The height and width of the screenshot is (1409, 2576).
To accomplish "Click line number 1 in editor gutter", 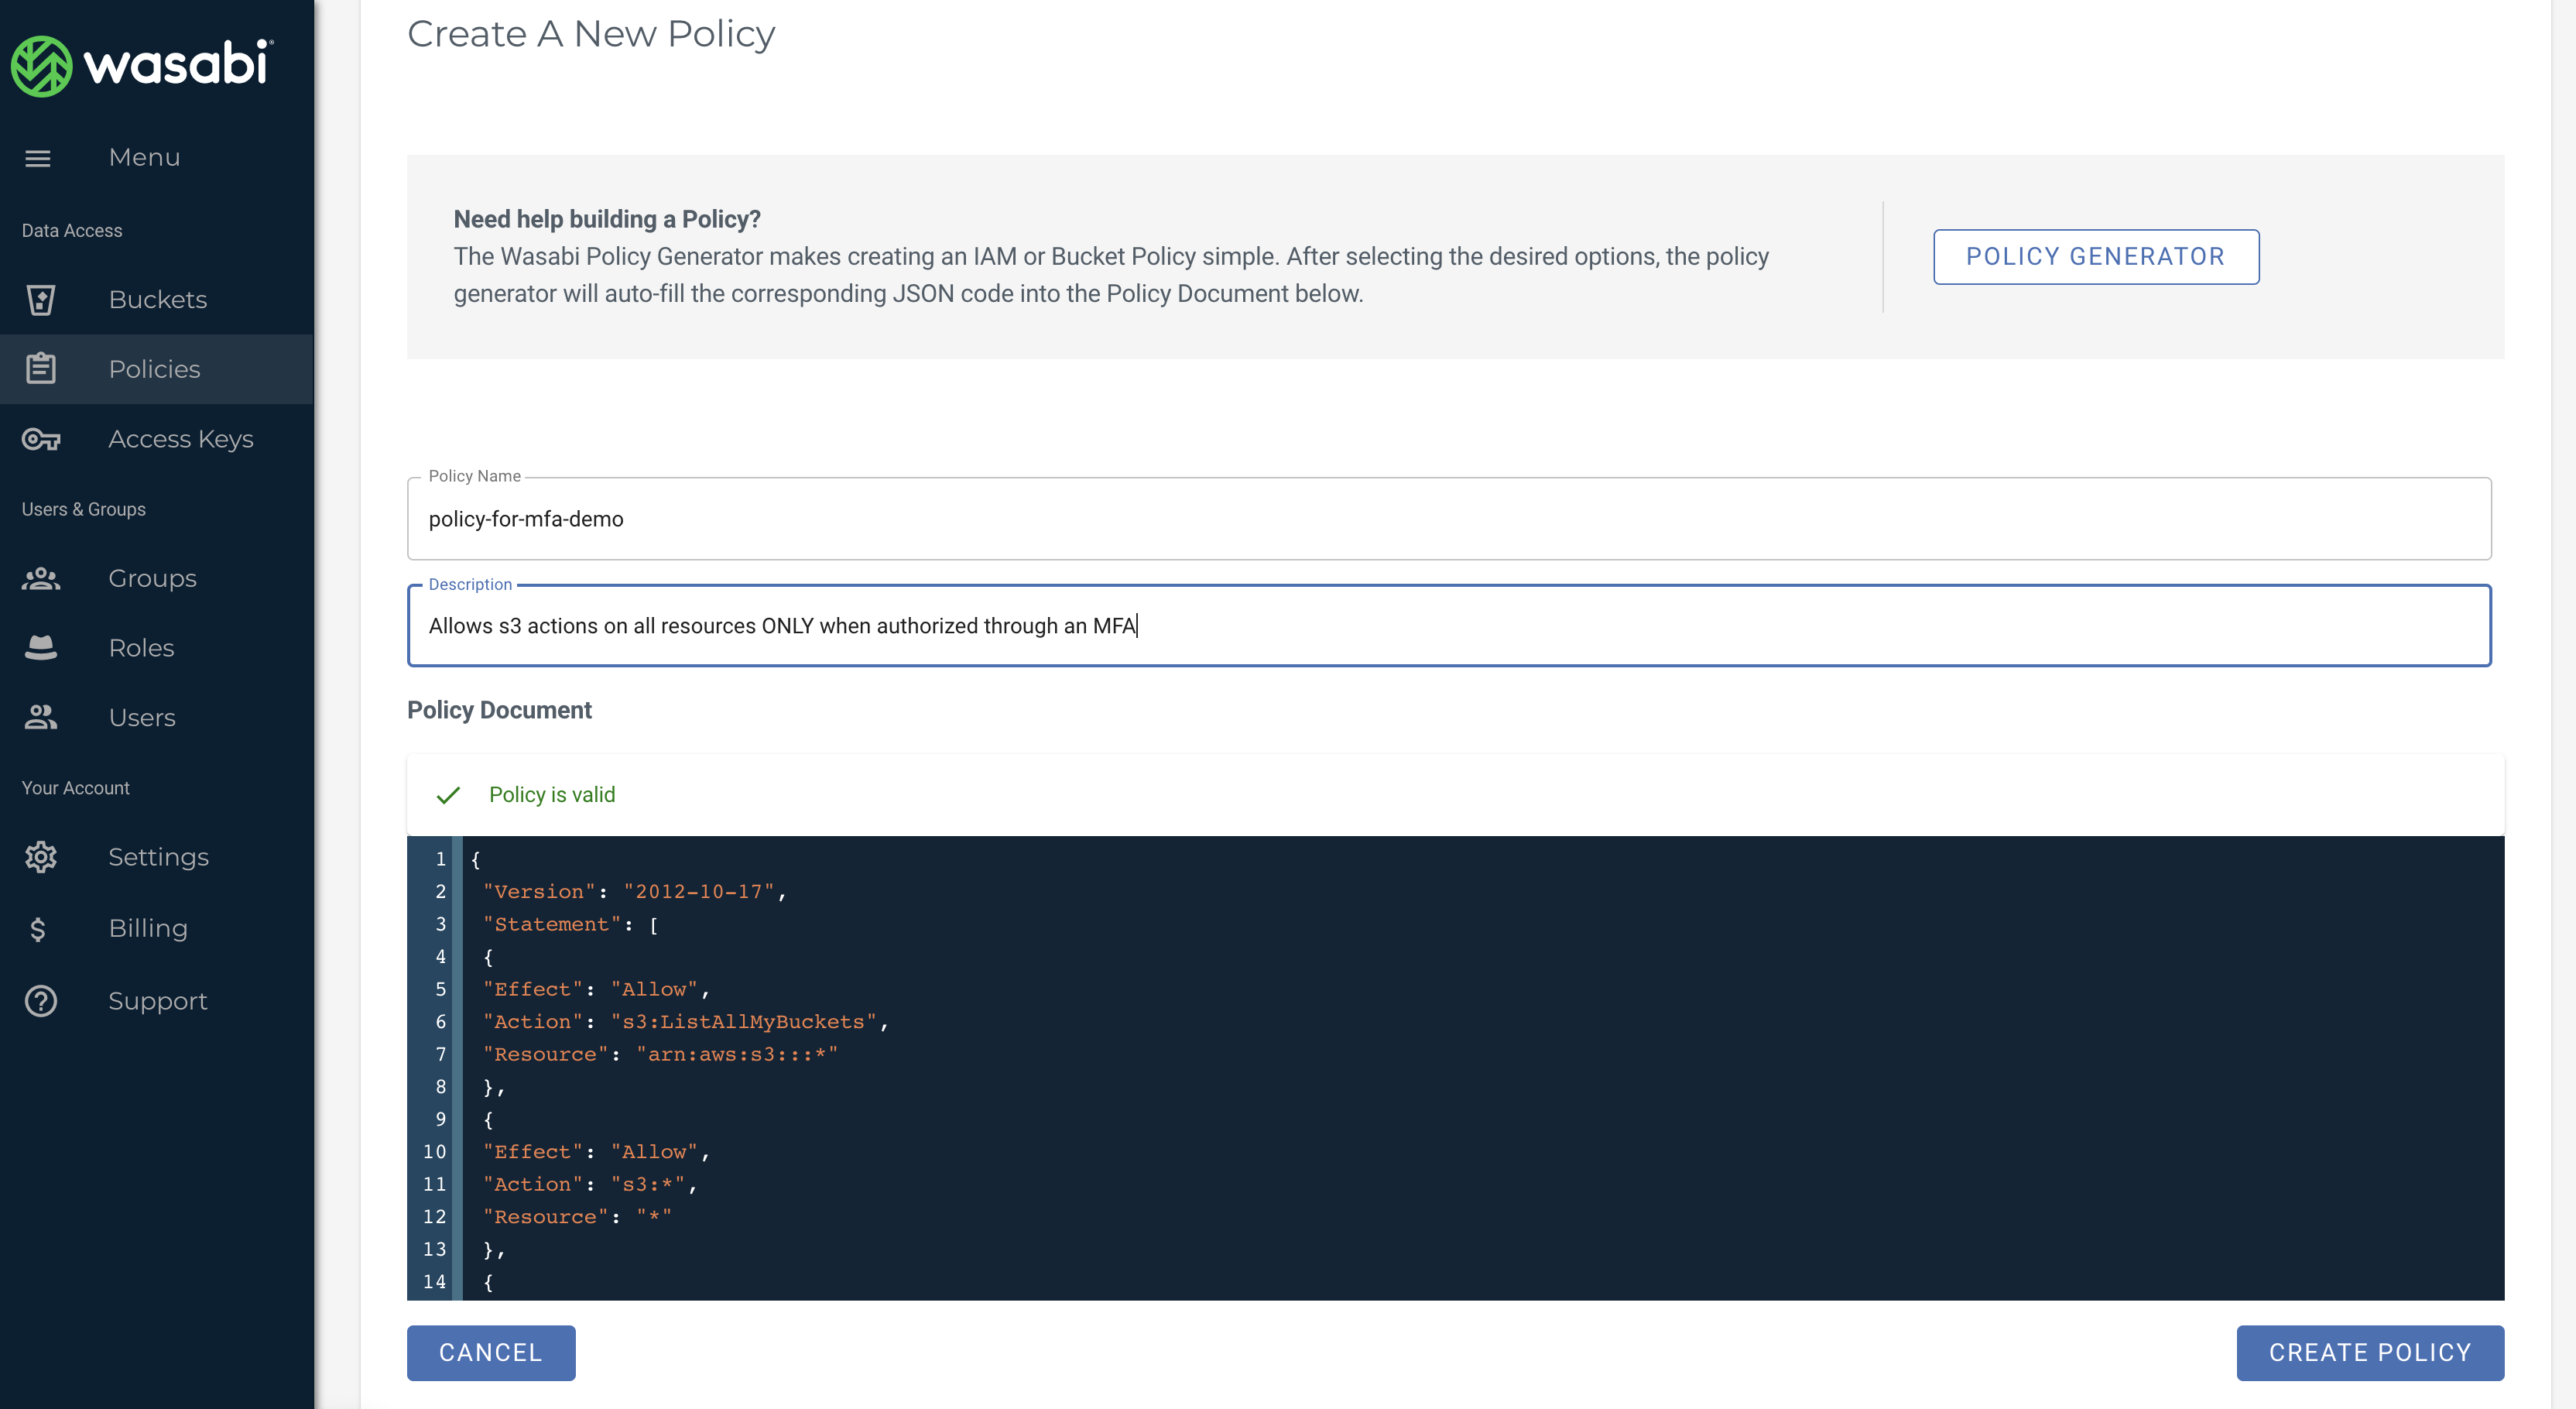I will point(440,859).
